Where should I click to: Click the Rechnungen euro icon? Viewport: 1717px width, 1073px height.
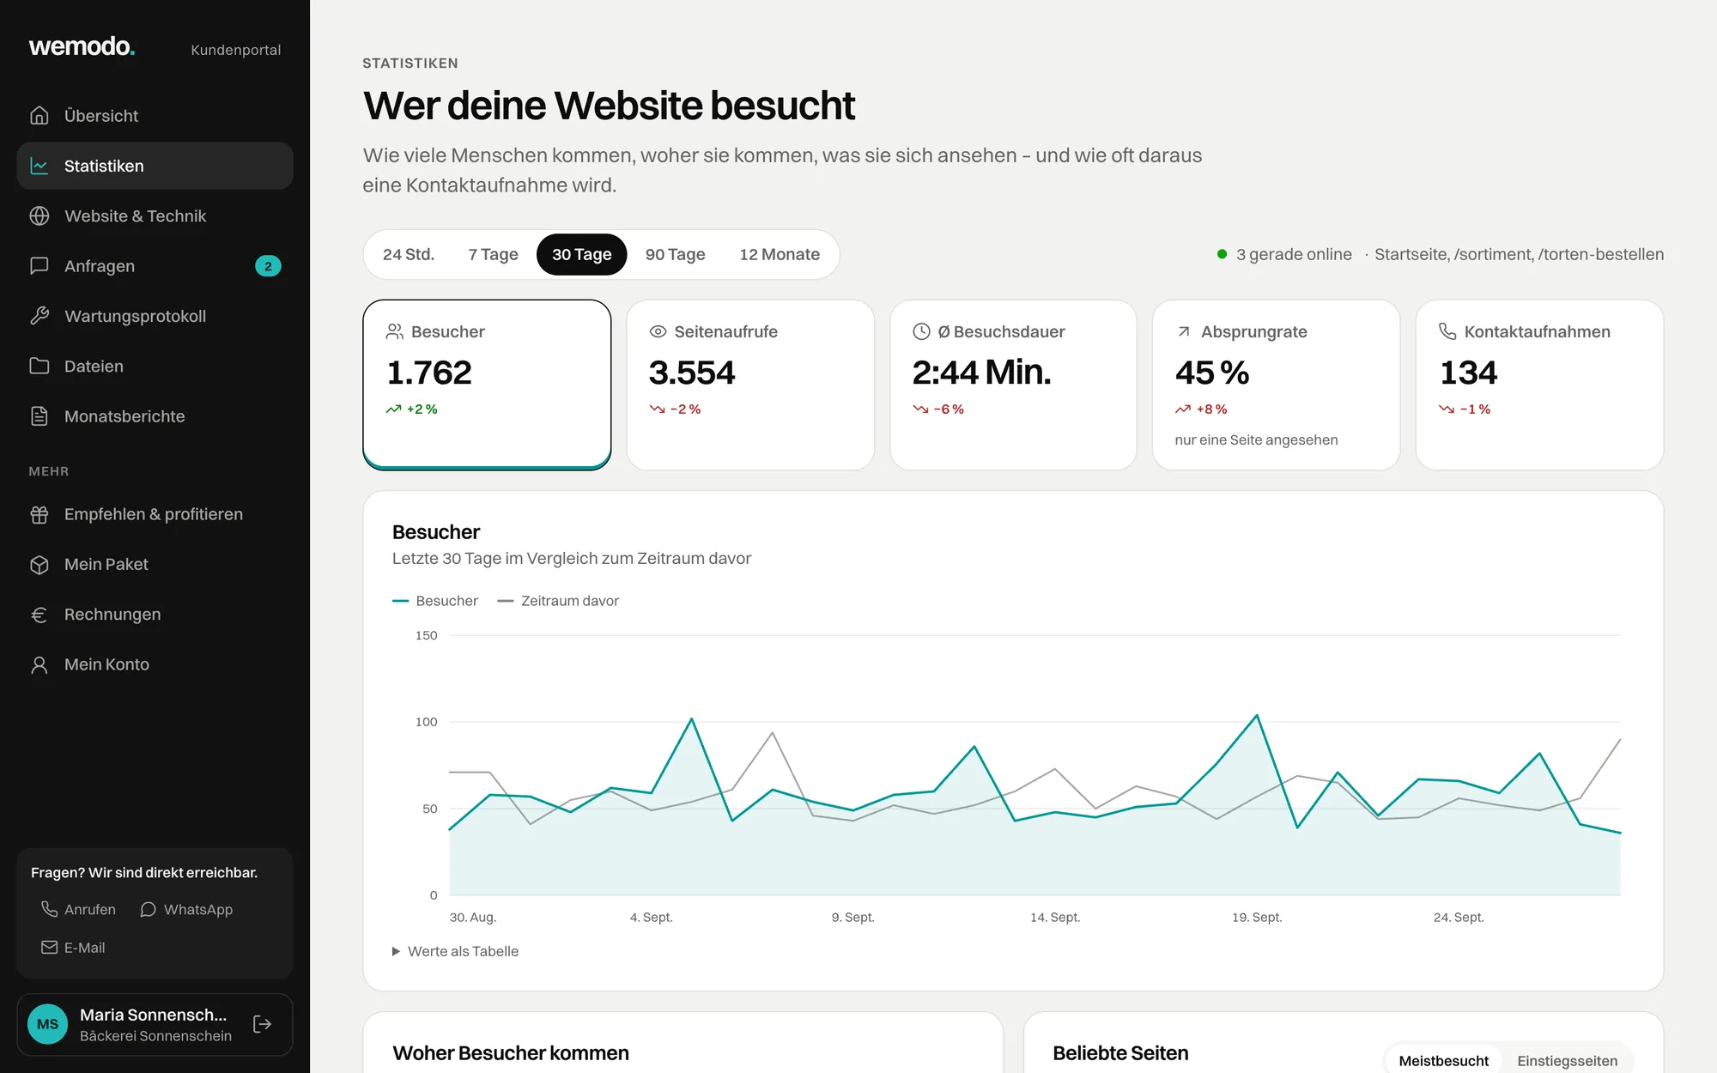click(39, 615)
